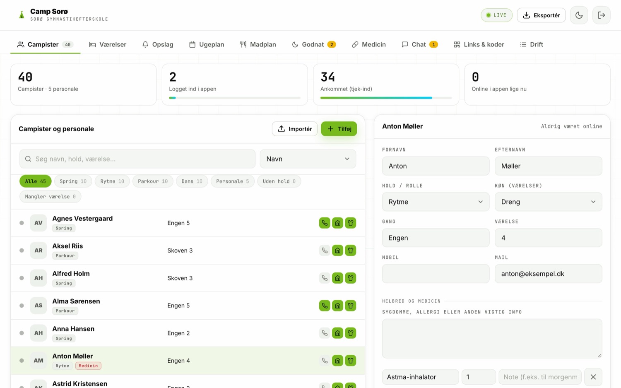
Task: Toggle dark mode with the moon icon
Action: (579, 15)
